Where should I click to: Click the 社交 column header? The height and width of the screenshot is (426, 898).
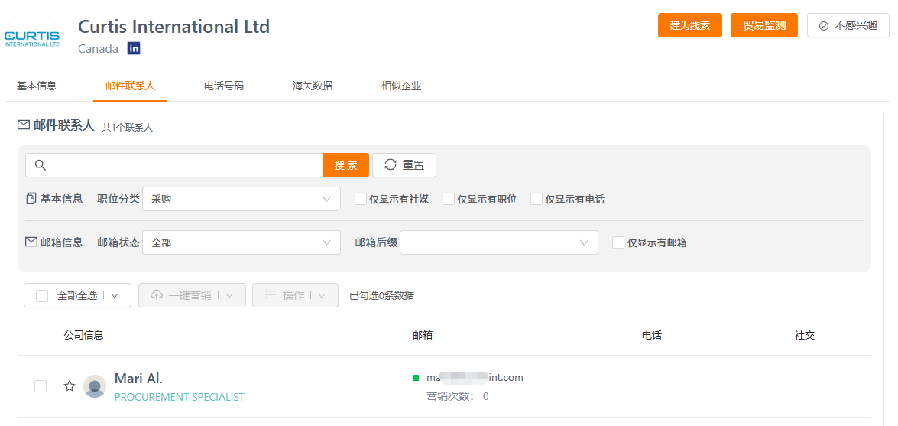pyautogui.click(x=805, y=336)
